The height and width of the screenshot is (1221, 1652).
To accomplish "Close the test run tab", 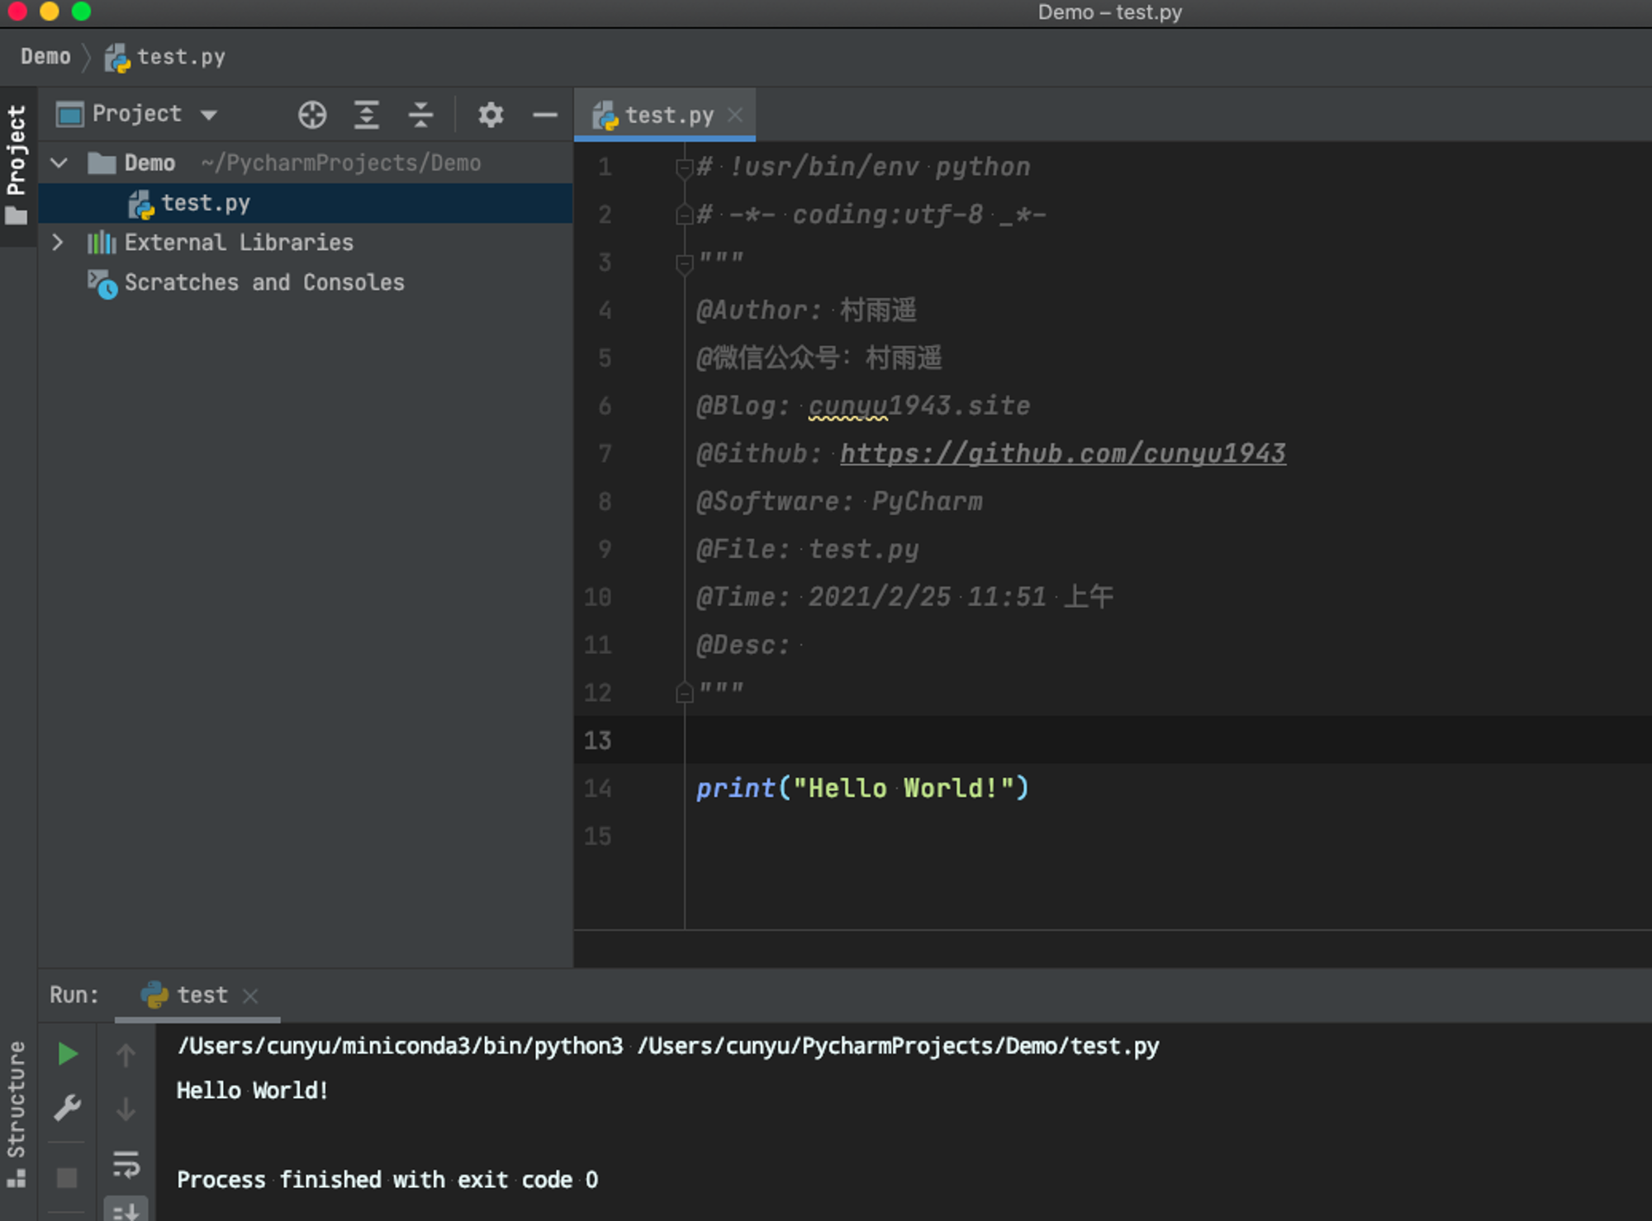I will [250, 996].
